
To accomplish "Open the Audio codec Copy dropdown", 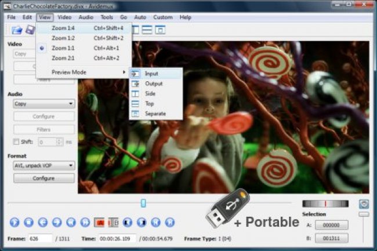I will [44, 104].
